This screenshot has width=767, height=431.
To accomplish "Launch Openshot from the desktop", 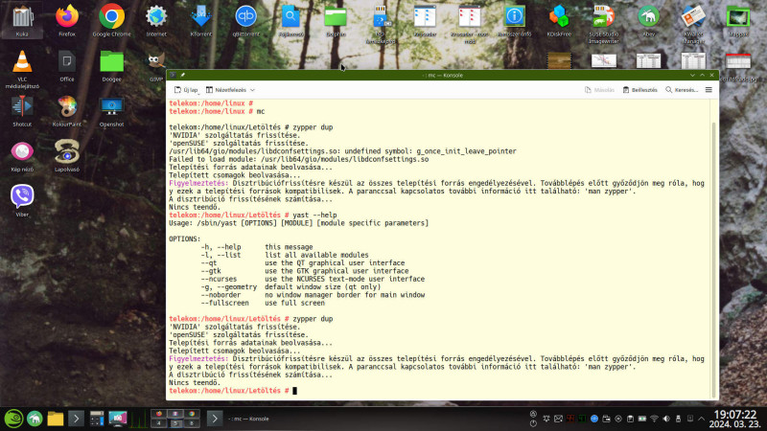I will pyautogui.click(x=111, y=110).
